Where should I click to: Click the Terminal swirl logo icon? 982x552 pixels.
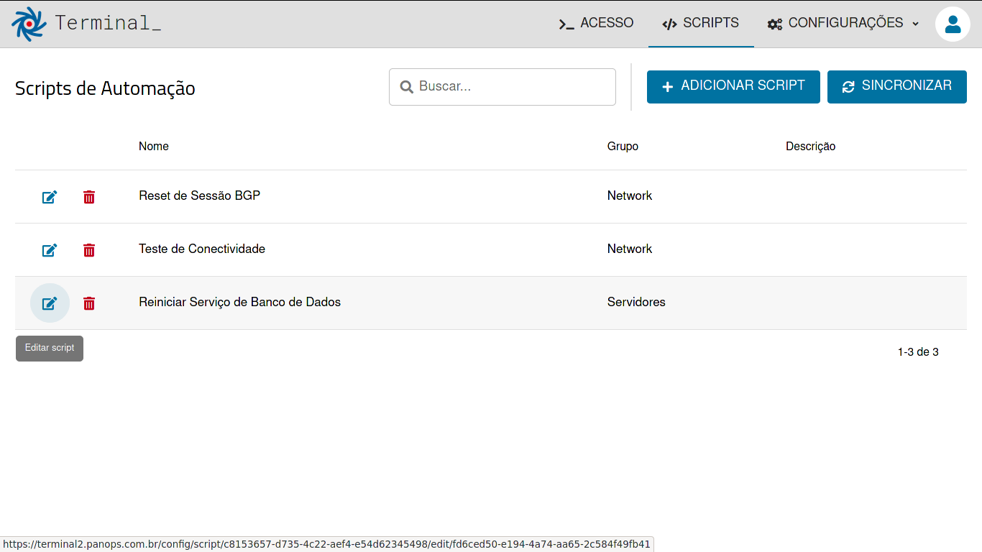pyautogui.click(x=29, y=24)
